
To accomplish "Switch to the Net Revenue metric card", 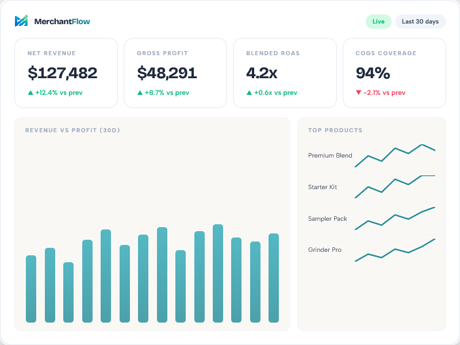I will click(x=65, y=73).
